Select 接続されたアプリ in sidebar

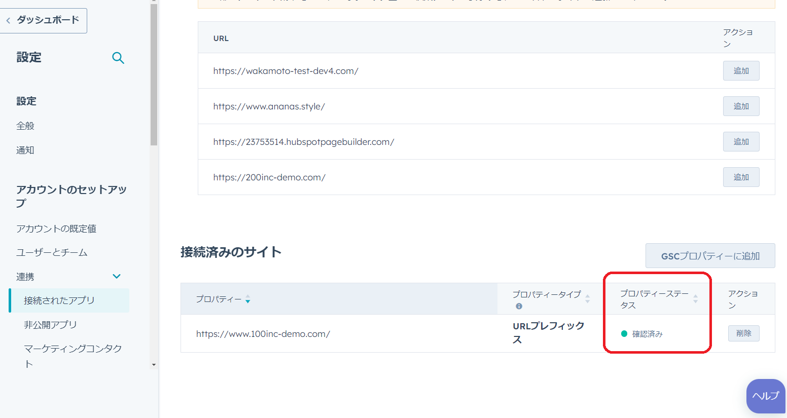coord(69,300)
